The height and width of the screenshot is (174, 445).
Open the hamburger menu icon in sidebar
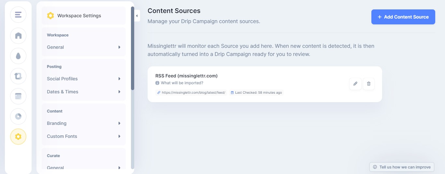[18, 15]
